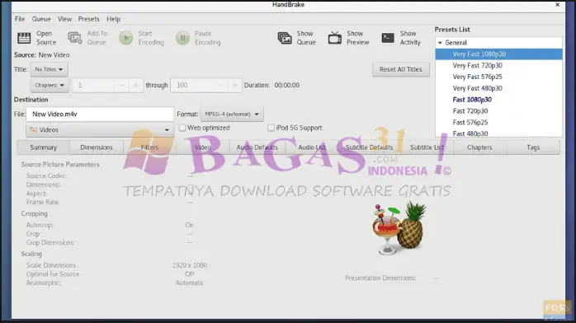Switch to the Chapters tab
The height and width of the screenshot is (323, 576).
point(479,147)
